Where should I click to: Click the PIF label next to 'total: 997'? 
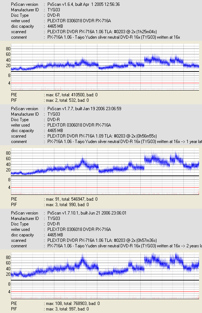pyautogui.click(x=14, y=309)
